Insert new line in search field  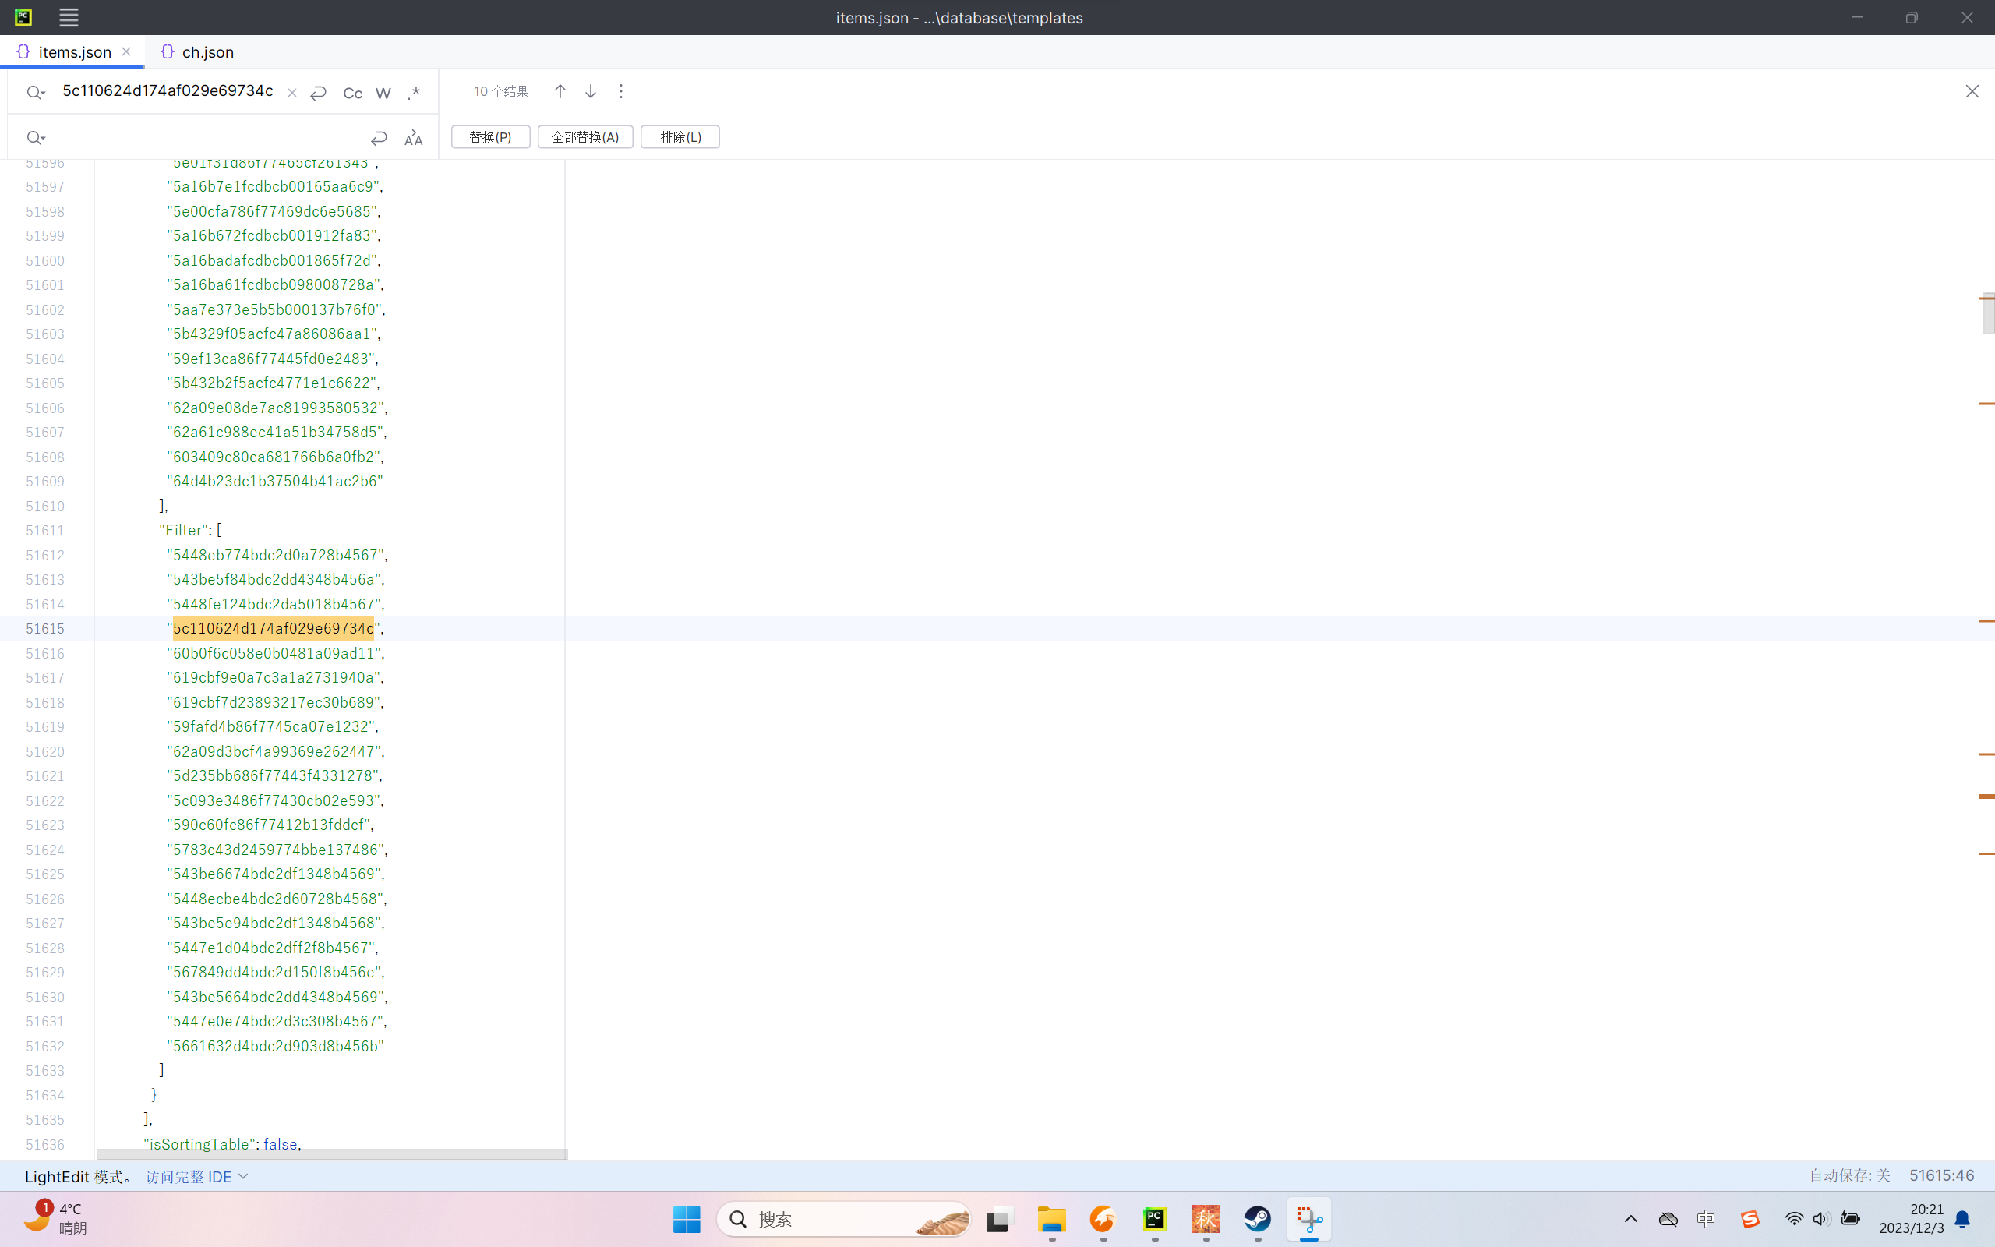point(318,94)
